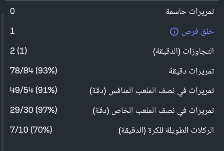Click the info icon beside خلق فرص
224x151 pixels.
[174, 32]
